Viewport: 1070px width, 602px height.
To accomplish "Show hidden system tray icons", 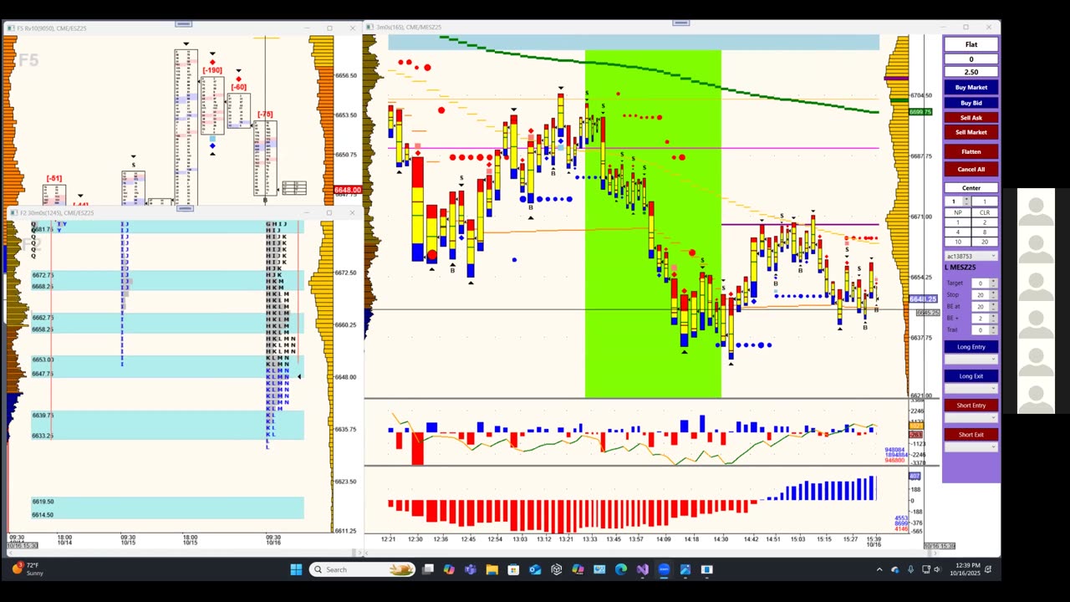I will point(879,569).
